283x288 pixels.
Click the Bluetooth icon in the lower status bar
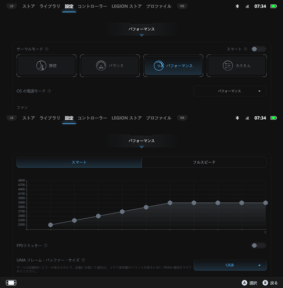[237, 118]
